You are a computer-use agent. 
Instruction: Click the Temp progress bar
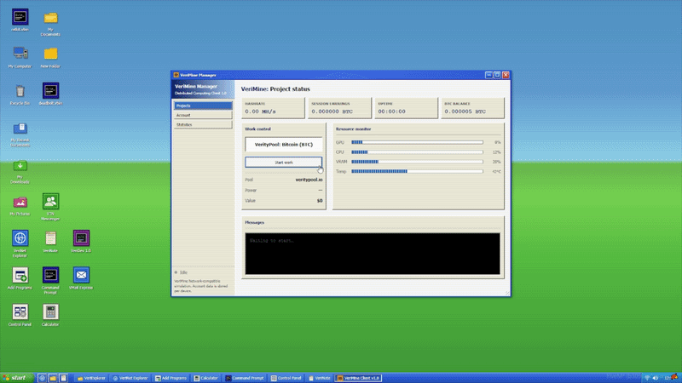pyautogui.click(x=417, y=172)
